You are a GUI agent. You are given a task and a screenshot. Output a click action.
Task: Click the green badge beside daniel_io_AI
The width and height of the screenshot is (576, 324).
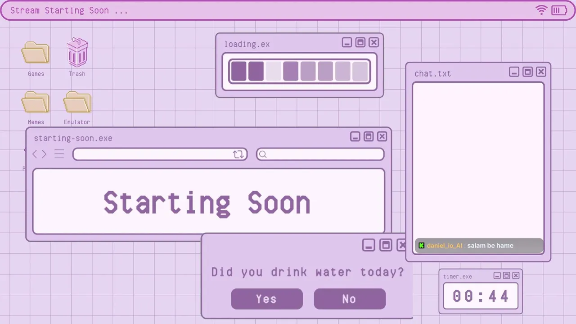[421, 246]
